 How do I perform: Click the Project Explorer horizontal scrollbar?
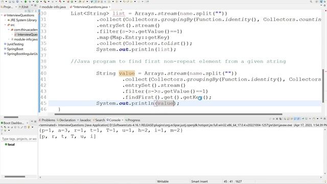tap(11, 117)
